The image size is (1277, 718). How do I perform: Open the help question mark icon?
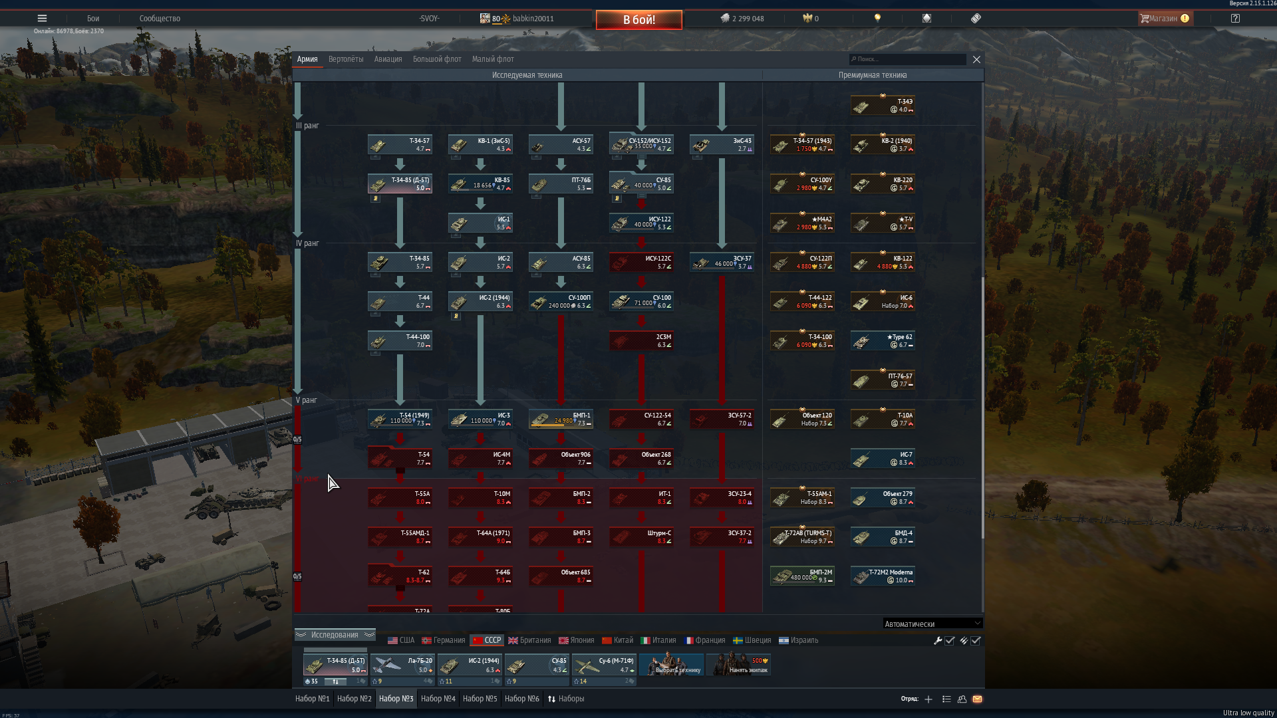(x=1235, y=19)
